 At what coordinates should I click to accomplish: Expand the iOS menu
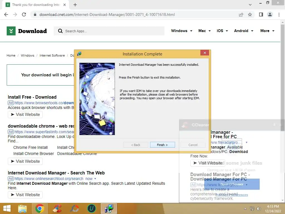(222, 31)
